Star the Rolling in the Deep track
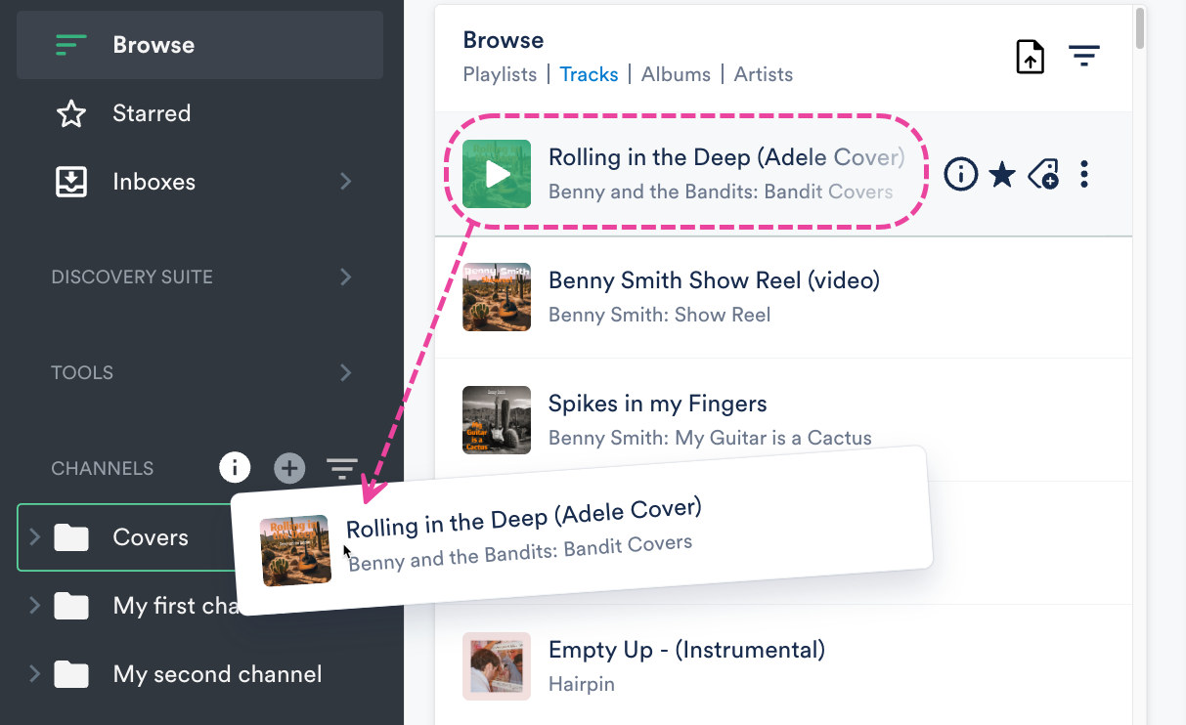The height and width of the screenshot is (725, 1186). tap(1002, 175)
